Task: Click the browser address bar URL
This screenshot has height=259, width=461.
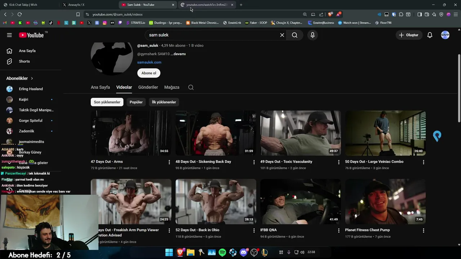Action: (x=117, y=14)
